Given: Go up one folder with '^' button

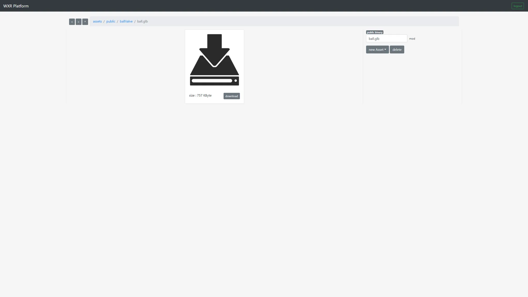Looking at the screenshot, I should click(x=85, y=22).
